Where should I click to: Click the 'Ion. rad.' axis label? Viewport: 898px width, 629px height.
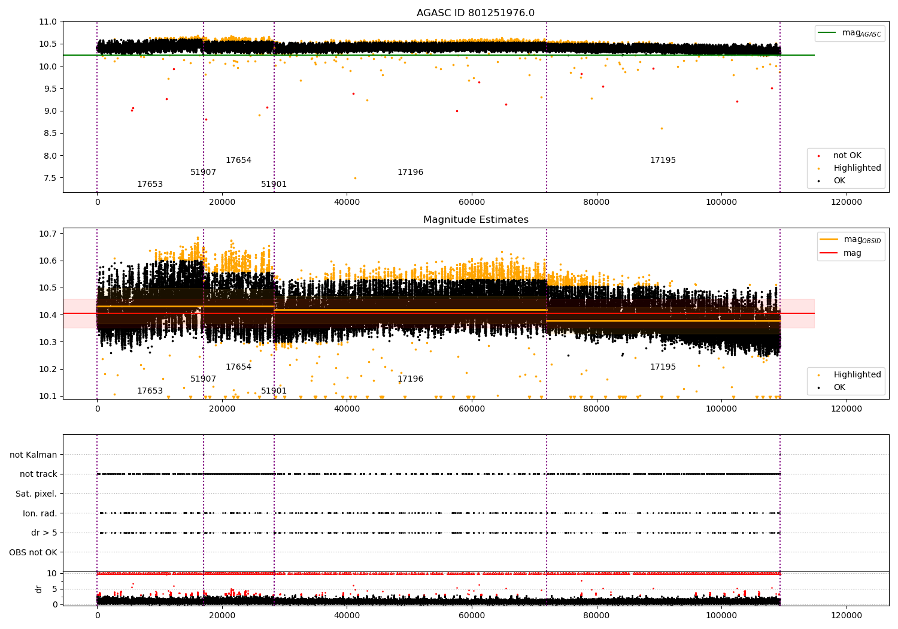point(40,513)
